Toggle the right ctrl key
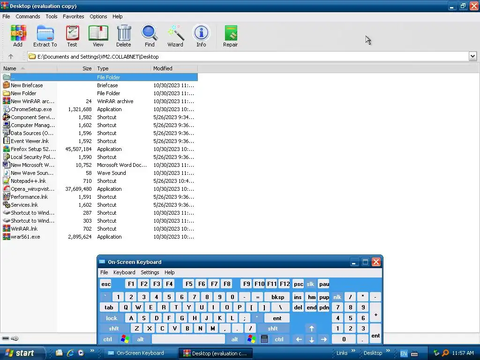The height and width of the screenshot is (360, 480). click(x=279, y=339)
